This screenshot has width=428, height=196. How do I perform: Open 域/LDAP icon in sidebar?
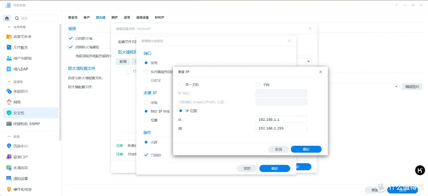(9, 69)
